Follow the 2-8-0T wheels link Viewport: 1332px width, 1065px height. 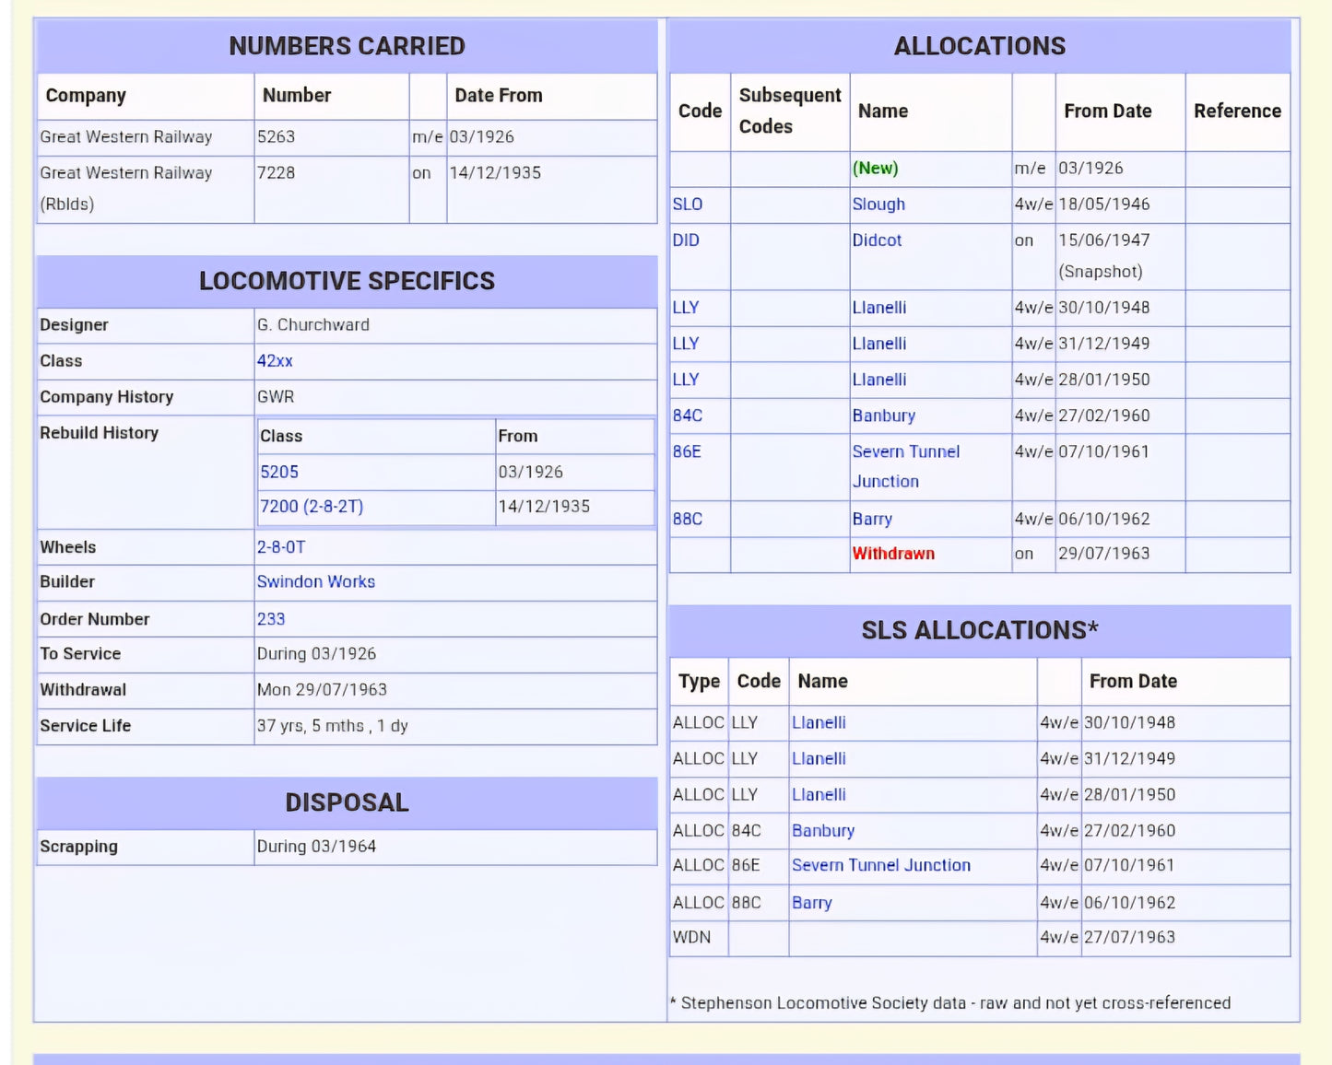[x=281, y=547]
